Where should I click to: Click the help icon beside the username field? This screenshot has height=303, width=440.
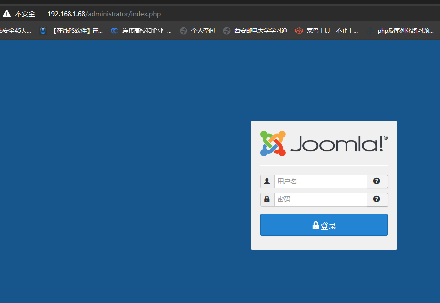click(x=377, y=182)
